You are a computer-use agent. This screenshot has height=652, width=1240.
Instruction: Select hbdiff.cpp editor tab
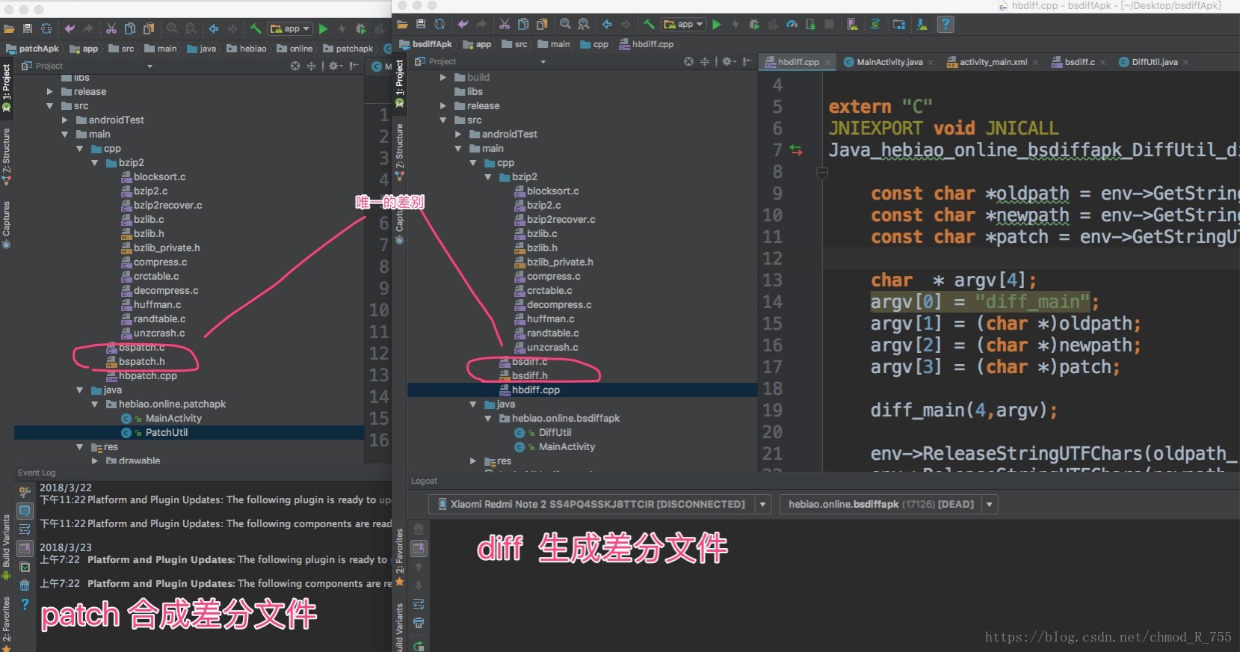798,62
